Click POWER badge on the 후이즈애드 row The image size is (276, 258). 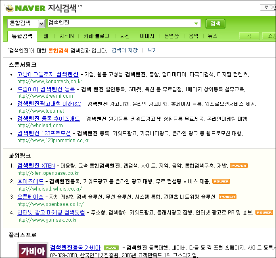pos(221,181)
